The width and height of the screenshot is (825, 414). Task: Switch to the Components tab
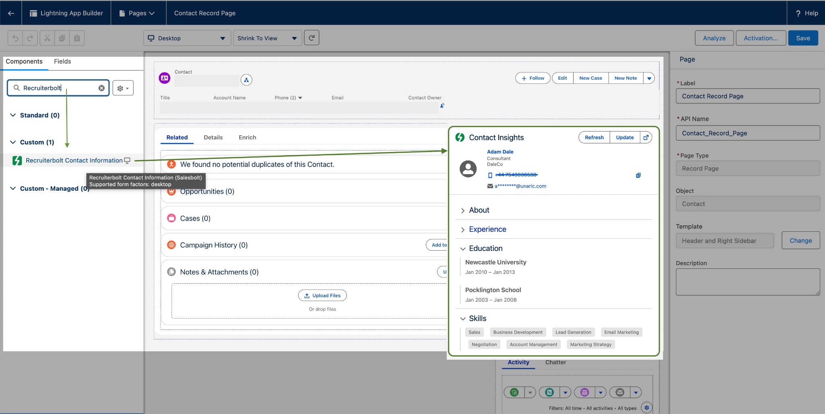tap(24, 62)
